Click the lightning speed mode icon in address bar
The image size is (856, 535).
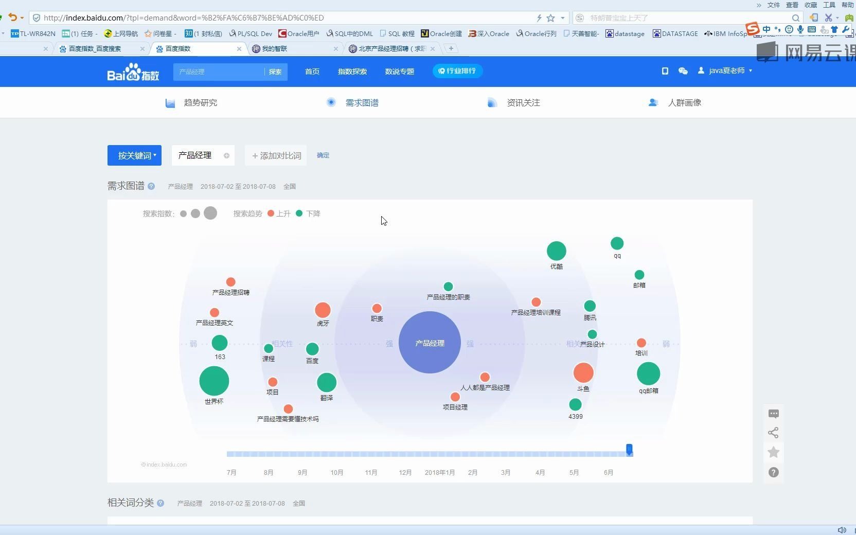pos(539,18)
